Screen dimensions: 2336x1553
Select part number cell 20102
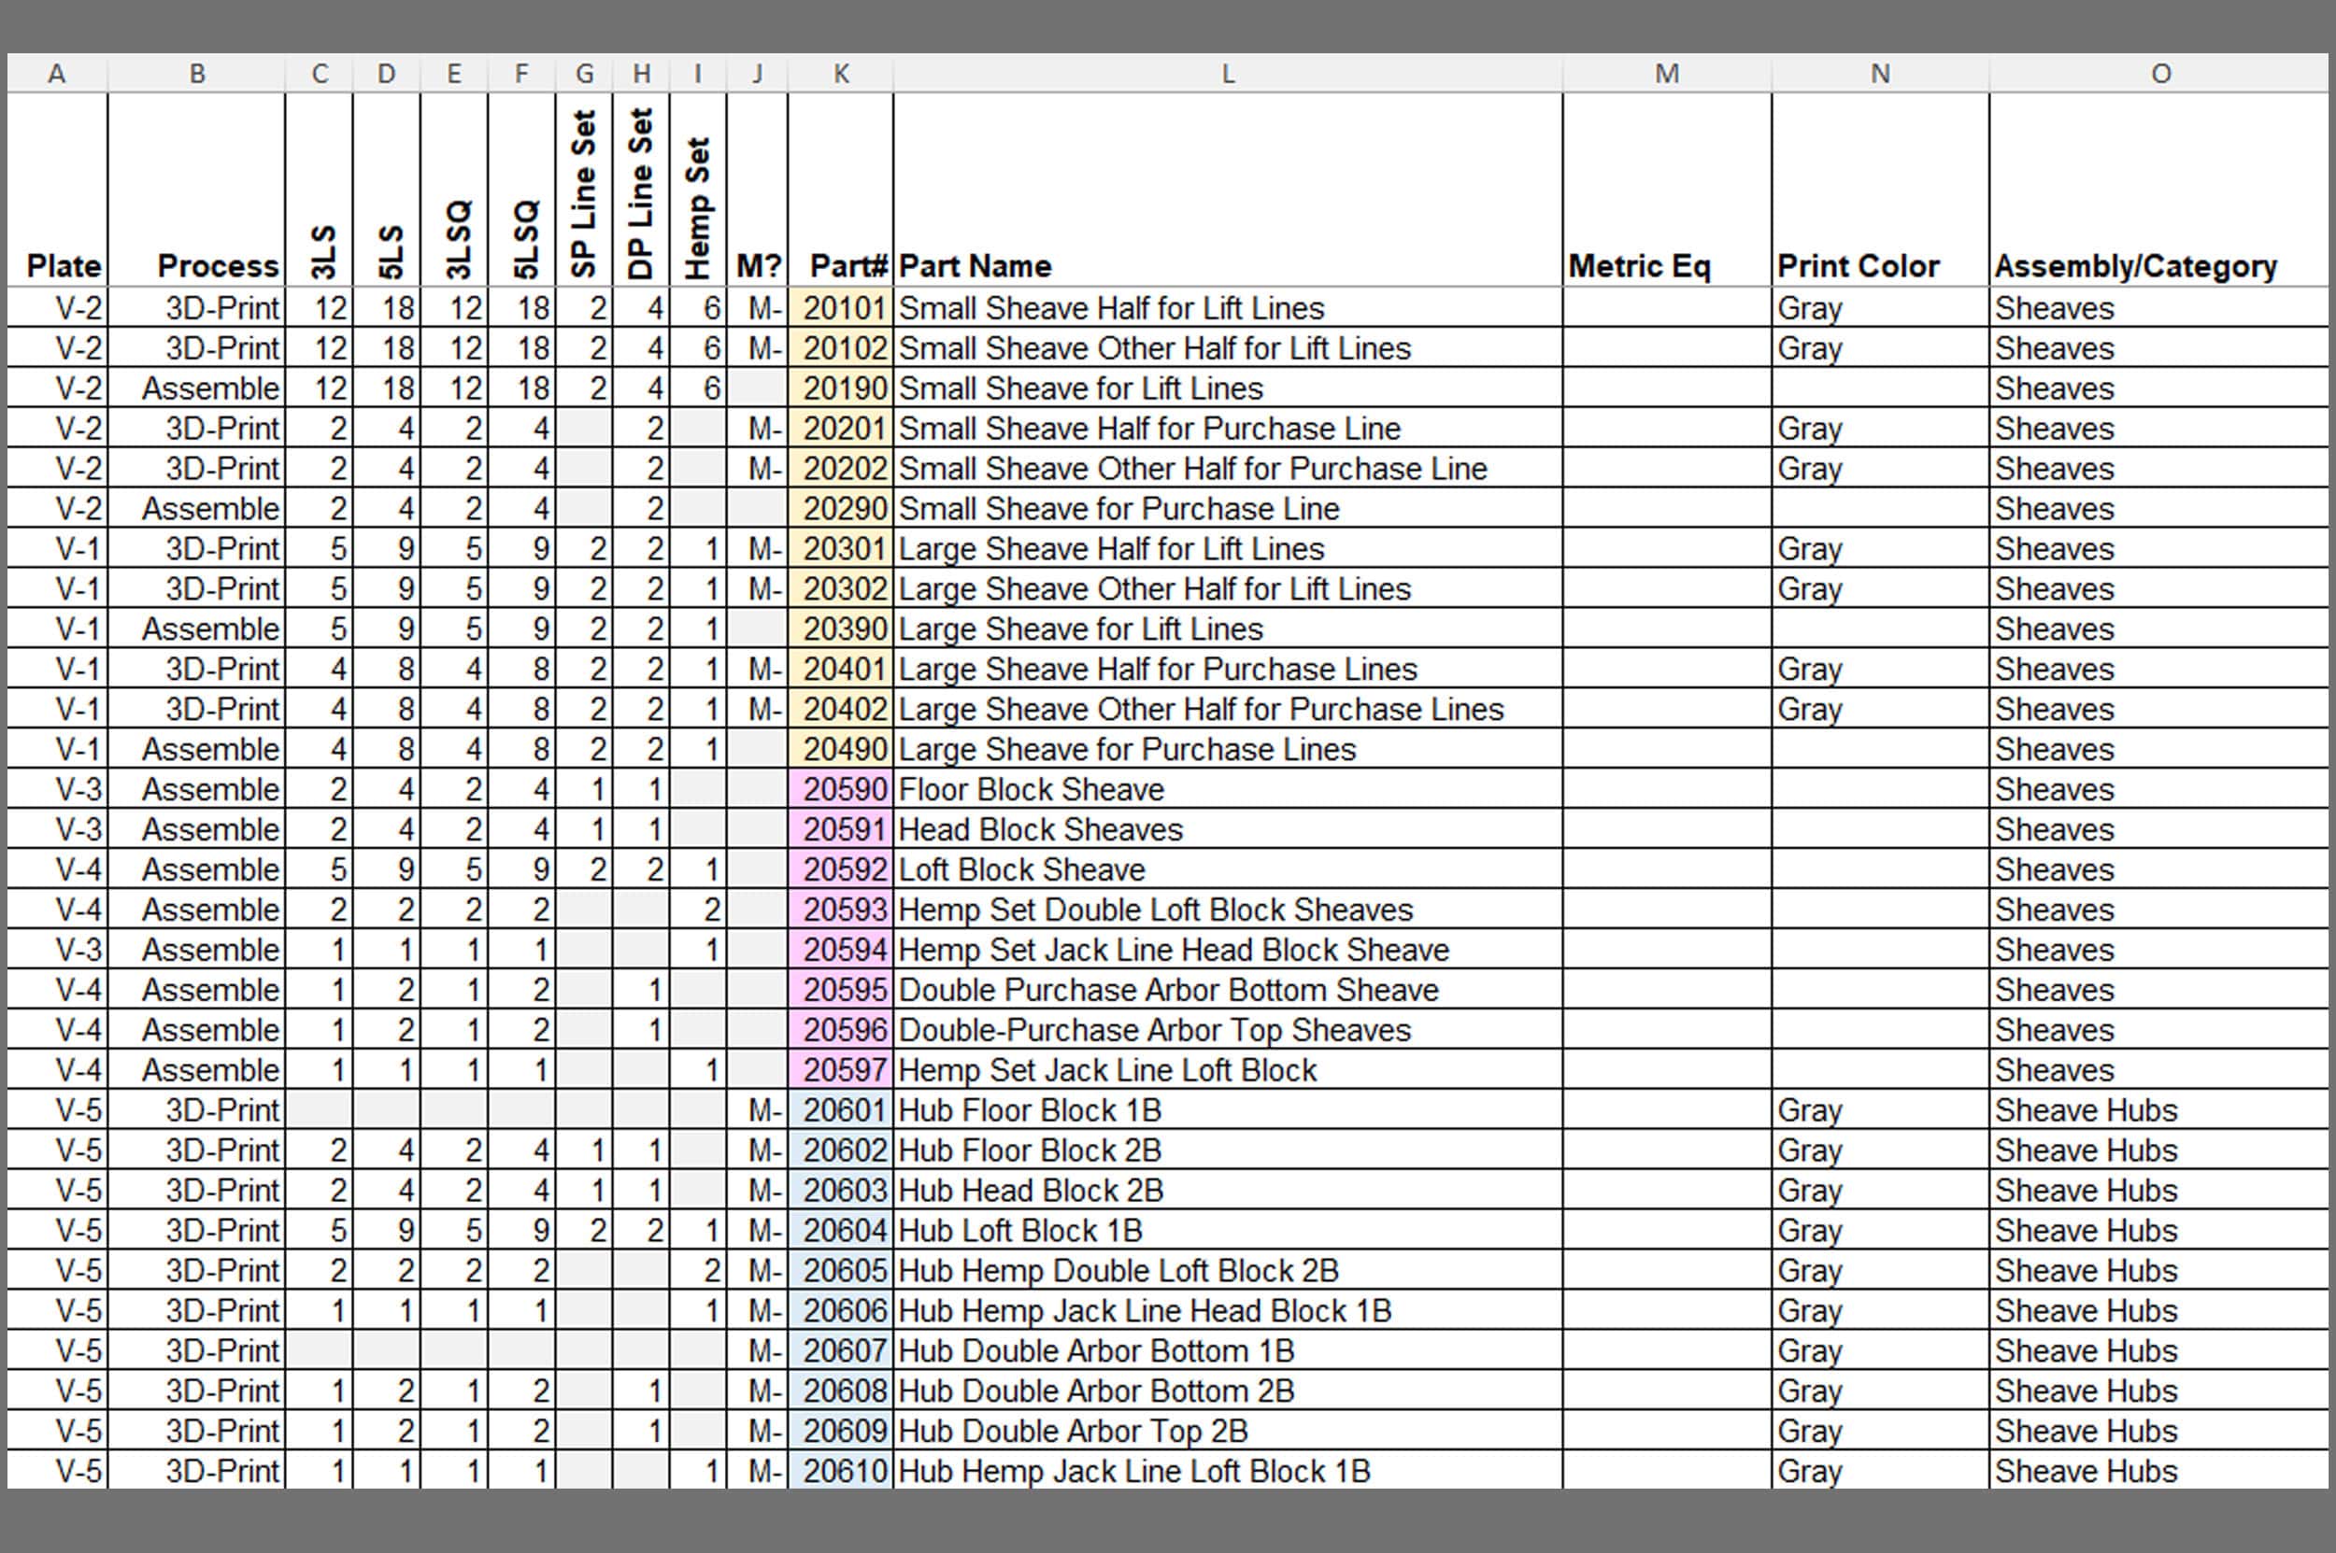click(x=840, y=348)
